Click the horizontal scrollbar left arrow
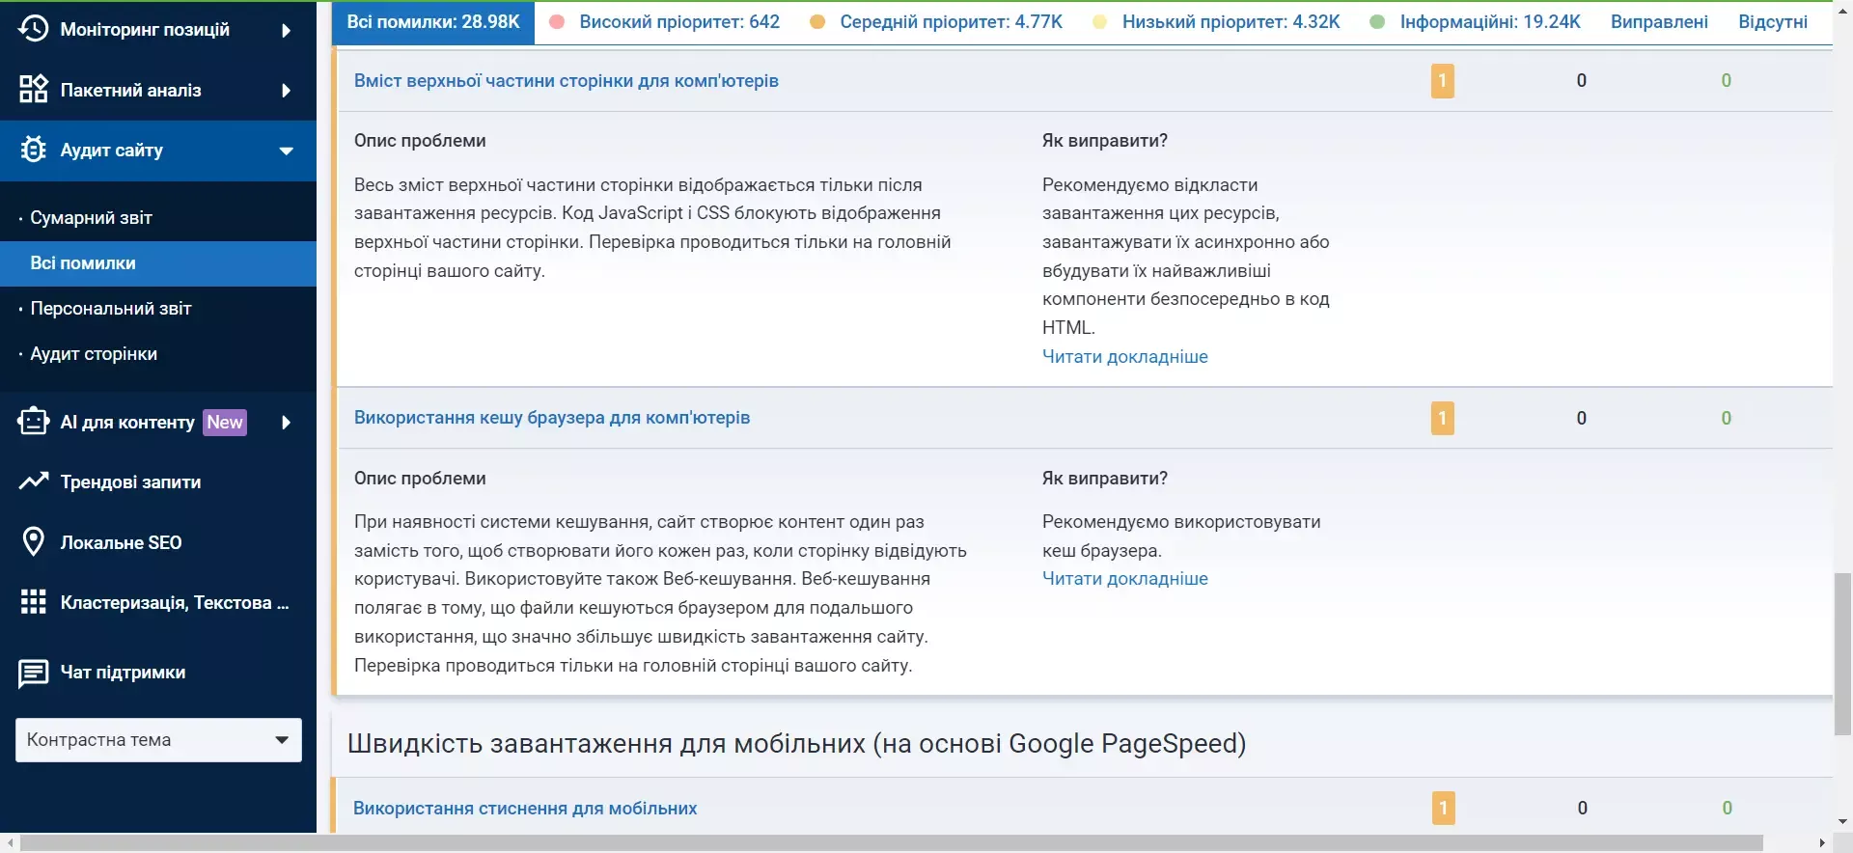1853x853 pixels. [10, 843]
